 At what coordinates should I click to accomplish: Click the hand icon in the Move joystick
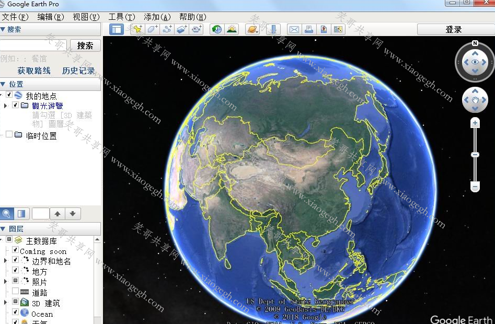475,100
